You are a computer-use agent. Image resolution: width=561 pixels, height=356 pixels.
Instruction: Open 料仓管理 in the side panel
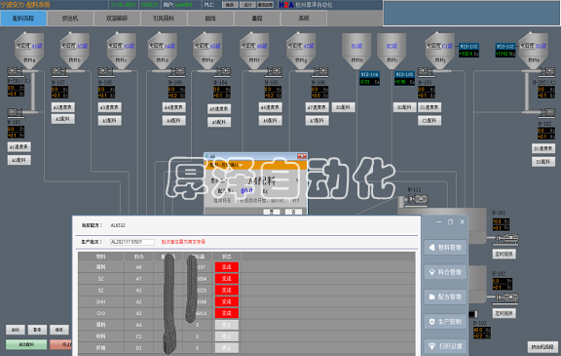tap(445, 272)
